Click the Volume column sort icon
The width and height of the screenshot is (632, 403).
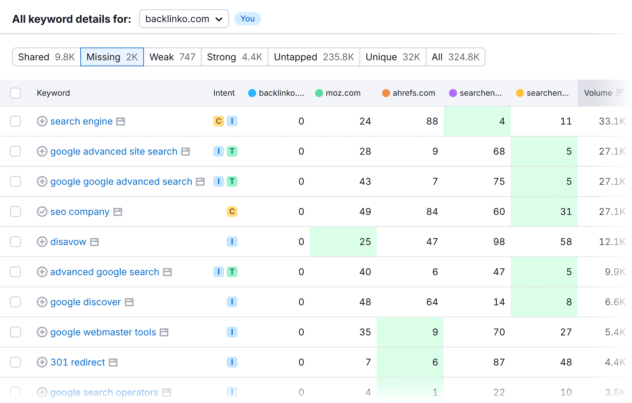click(620, 93)
